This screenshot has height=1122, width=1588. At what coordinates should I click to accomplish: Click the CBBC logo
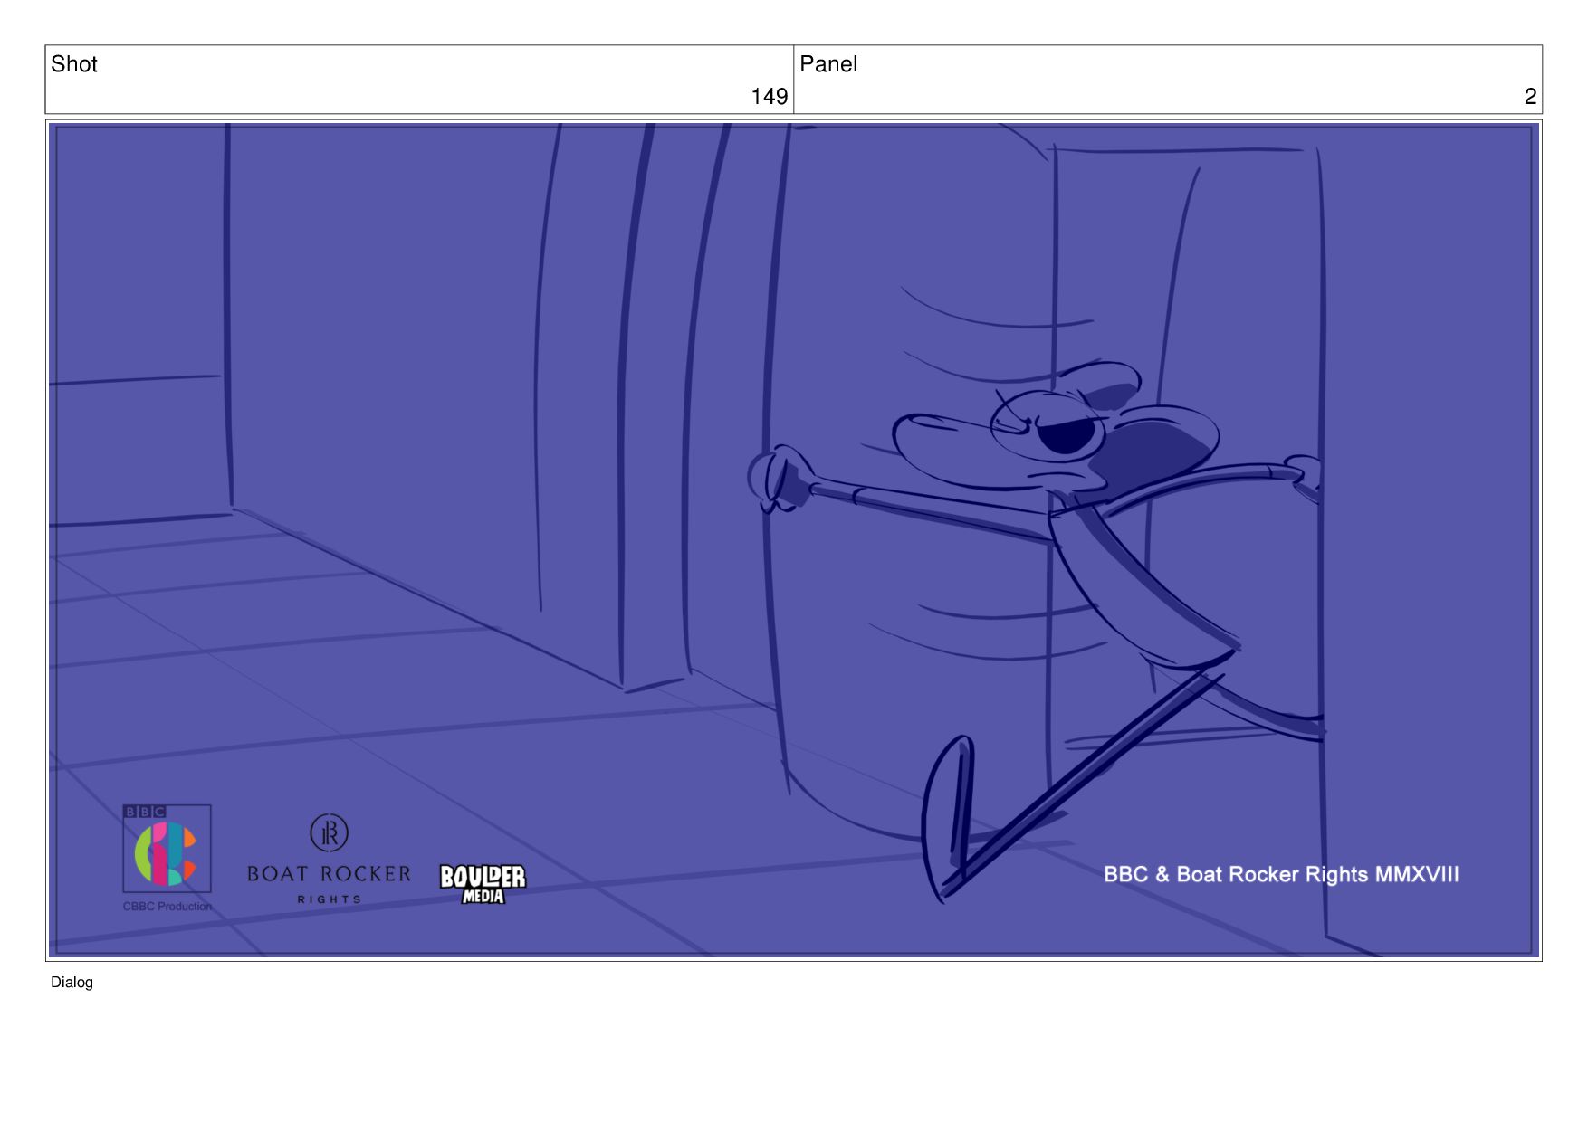tap(167, 849)
